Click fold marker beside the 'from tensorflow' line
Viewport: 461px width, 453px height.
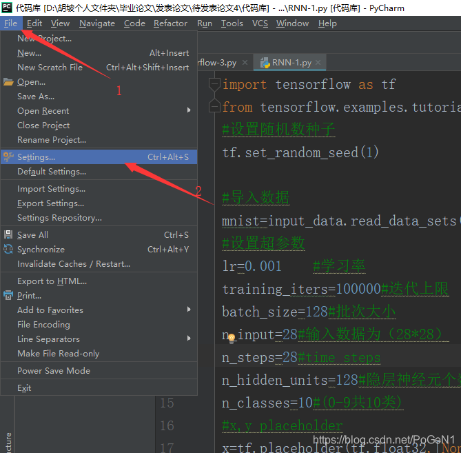(x=214, y=106)
